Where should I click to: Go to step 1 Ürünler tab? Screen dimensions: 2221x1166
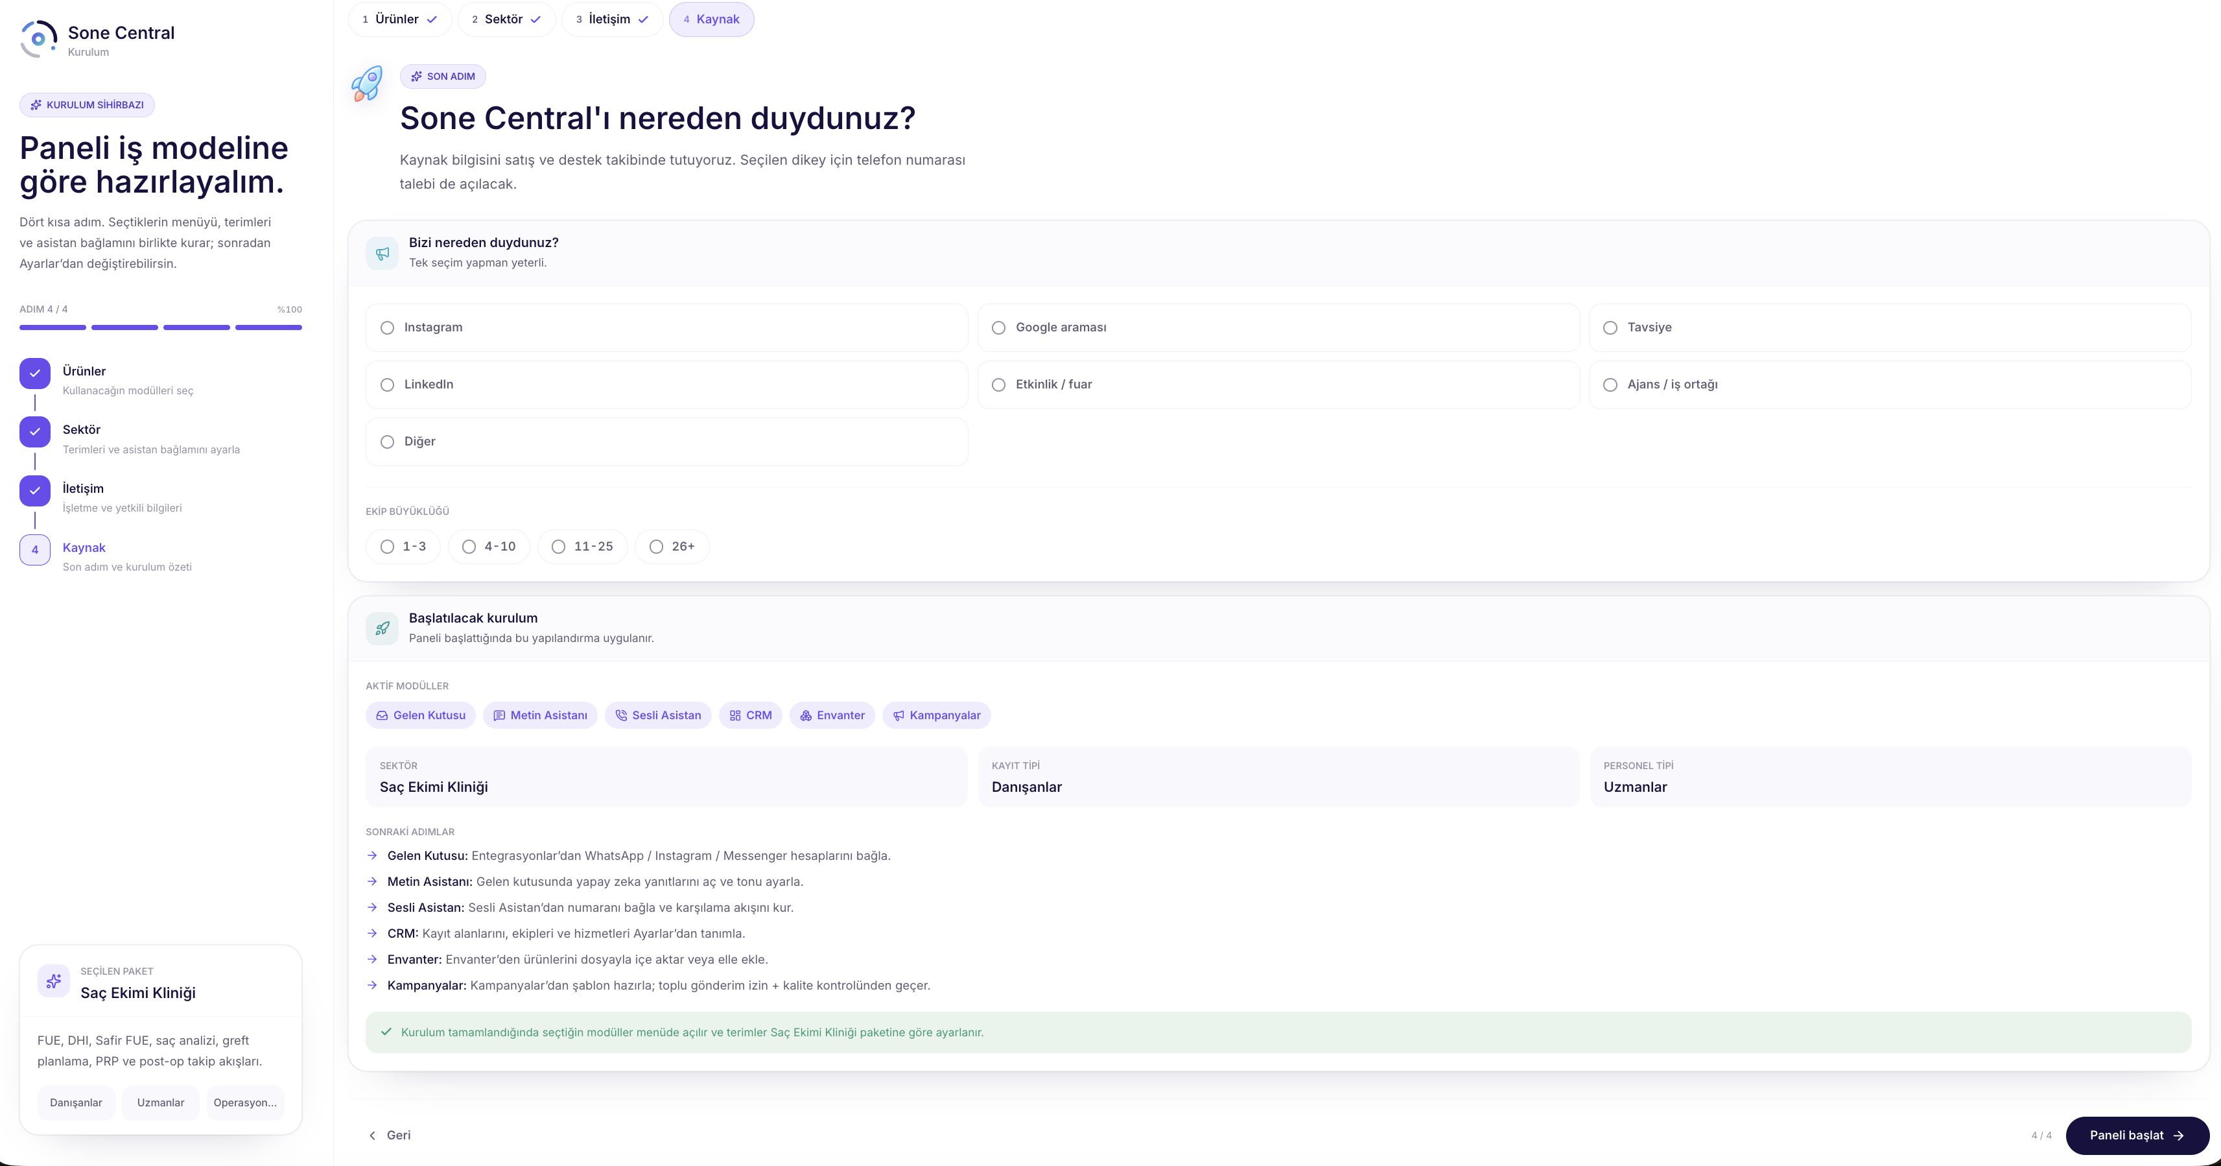(400, 19)
